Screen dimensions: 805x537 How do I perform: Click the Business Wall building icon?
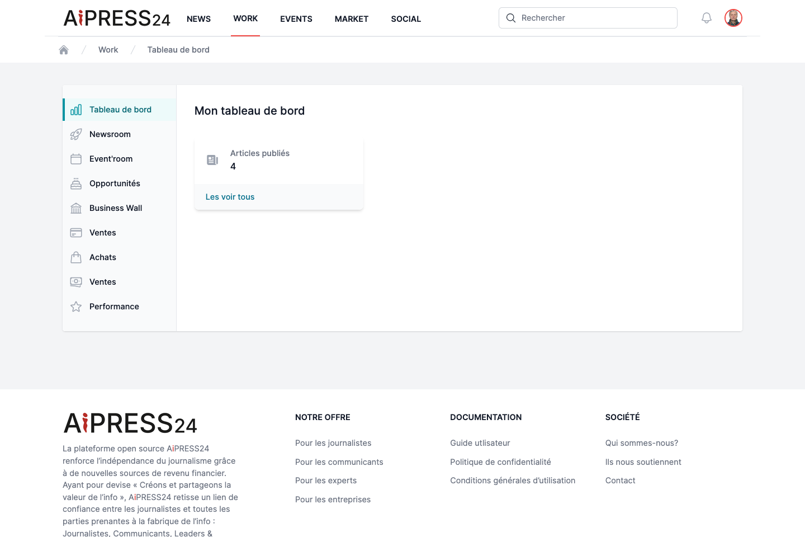(x=76, y=208)
